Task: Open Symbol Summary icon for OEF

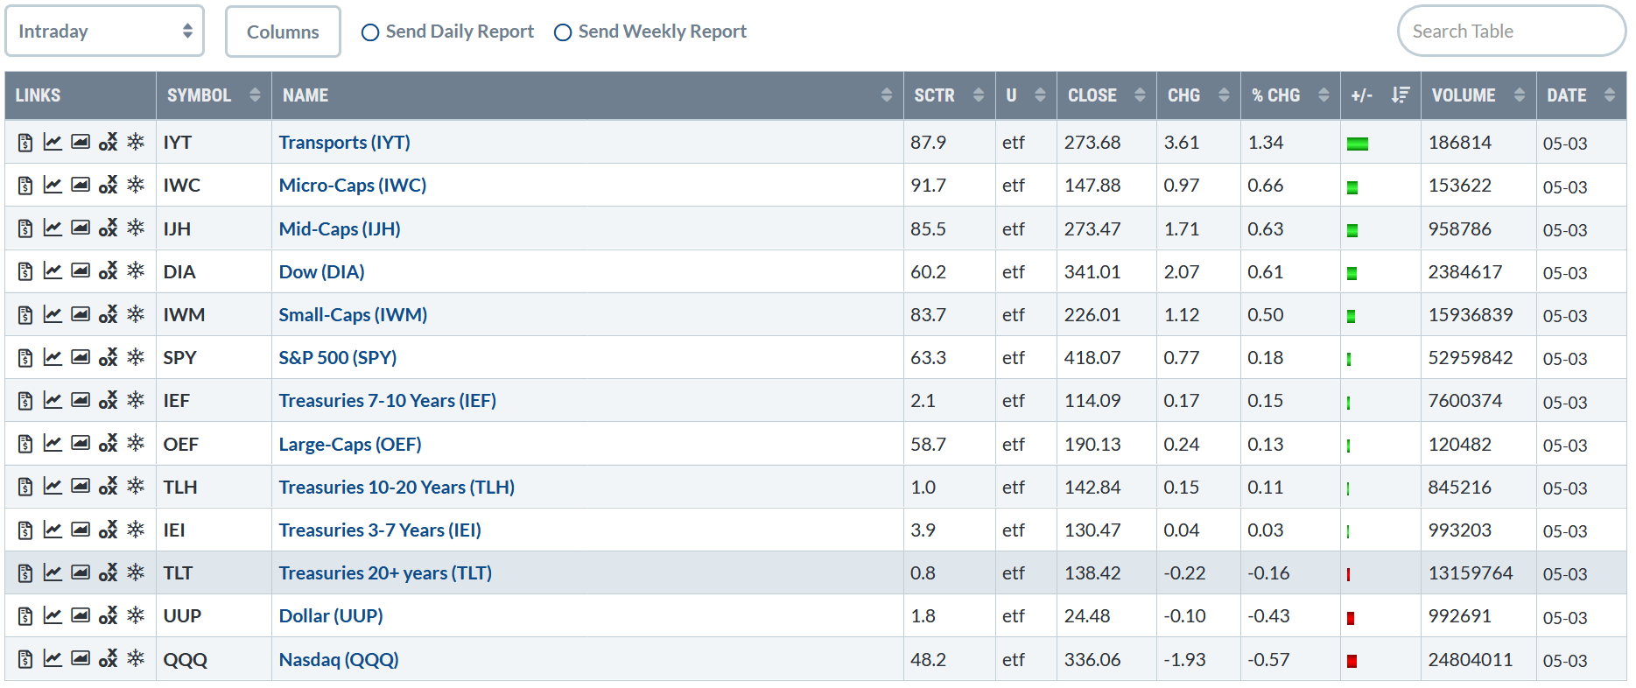Action: coord(25,444)
